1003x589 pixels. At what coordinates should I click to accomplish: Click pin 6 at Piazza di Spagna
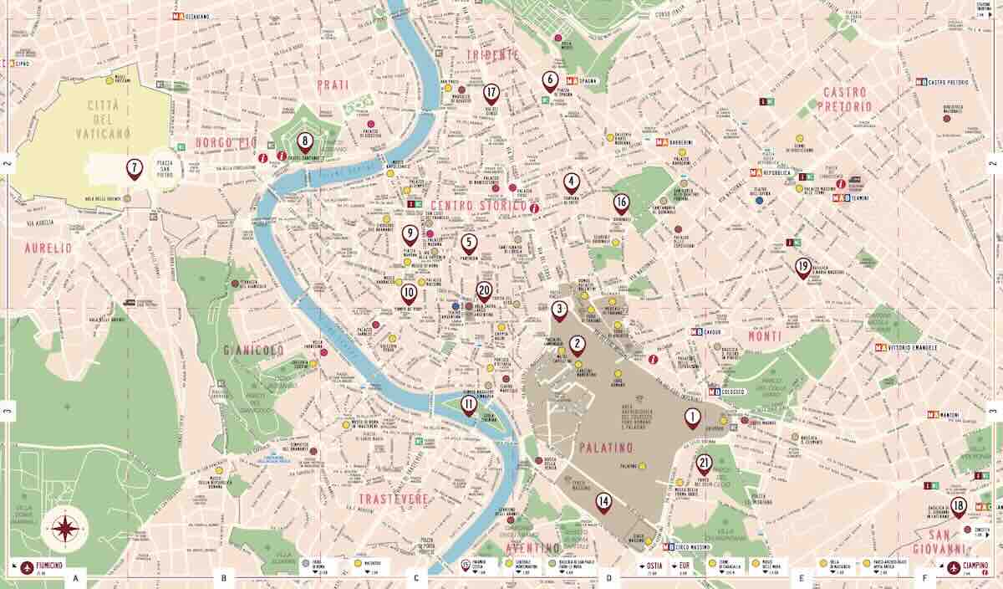[x=549, y=80]
